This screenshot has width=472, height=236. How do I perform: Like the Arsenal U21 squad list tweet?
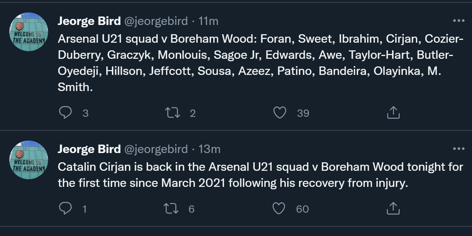coord(279,113)
